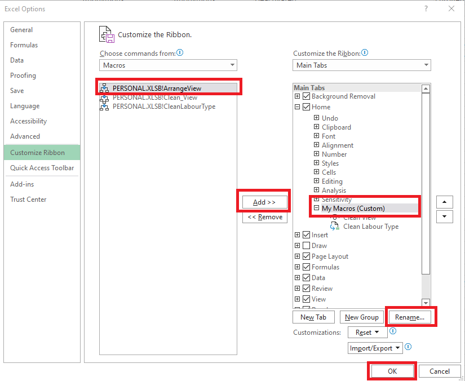
Task: Click info icon beside Choose commands from
Action: click(180, 53)
